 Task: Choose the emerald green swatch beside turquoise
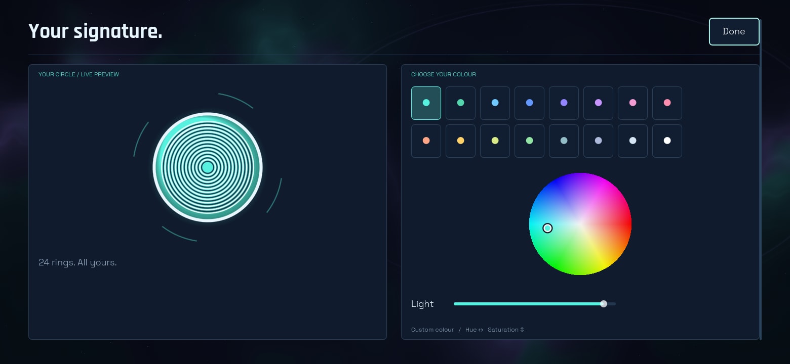[460, 103]
